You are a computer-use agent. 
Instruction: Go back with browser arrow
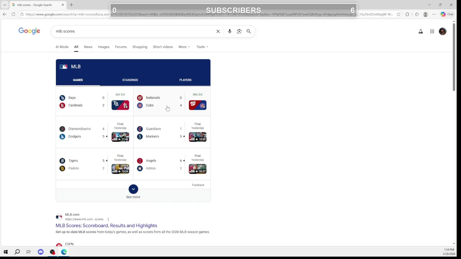[x=4, y=14]
